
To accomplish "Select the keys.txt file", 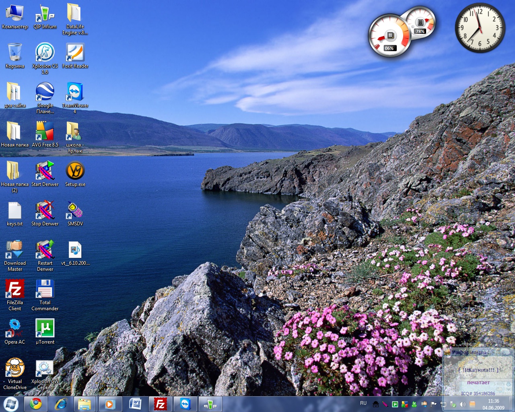I will (15, 214).
